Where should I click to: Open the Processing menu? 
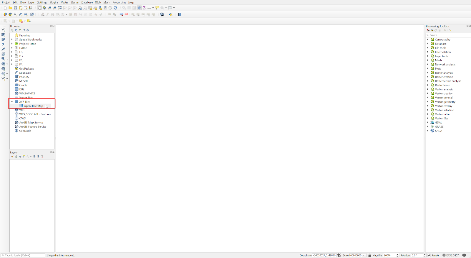pos(119,2)
